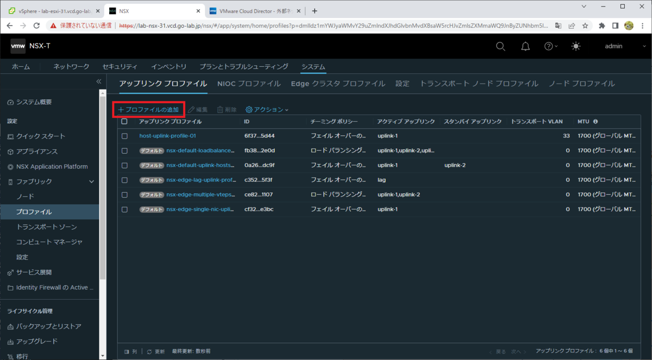This screenshot has height=360, width=652.
Task: Open the Chrome three-dot menu
Action: [642, 26]
